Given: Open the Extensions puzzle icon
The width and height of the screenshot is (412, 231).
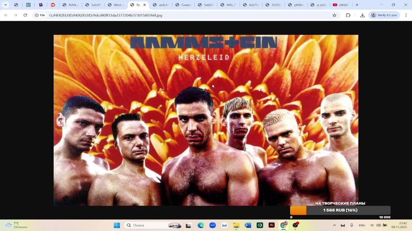Looking at the screenshot, I should tap(348, 15).
